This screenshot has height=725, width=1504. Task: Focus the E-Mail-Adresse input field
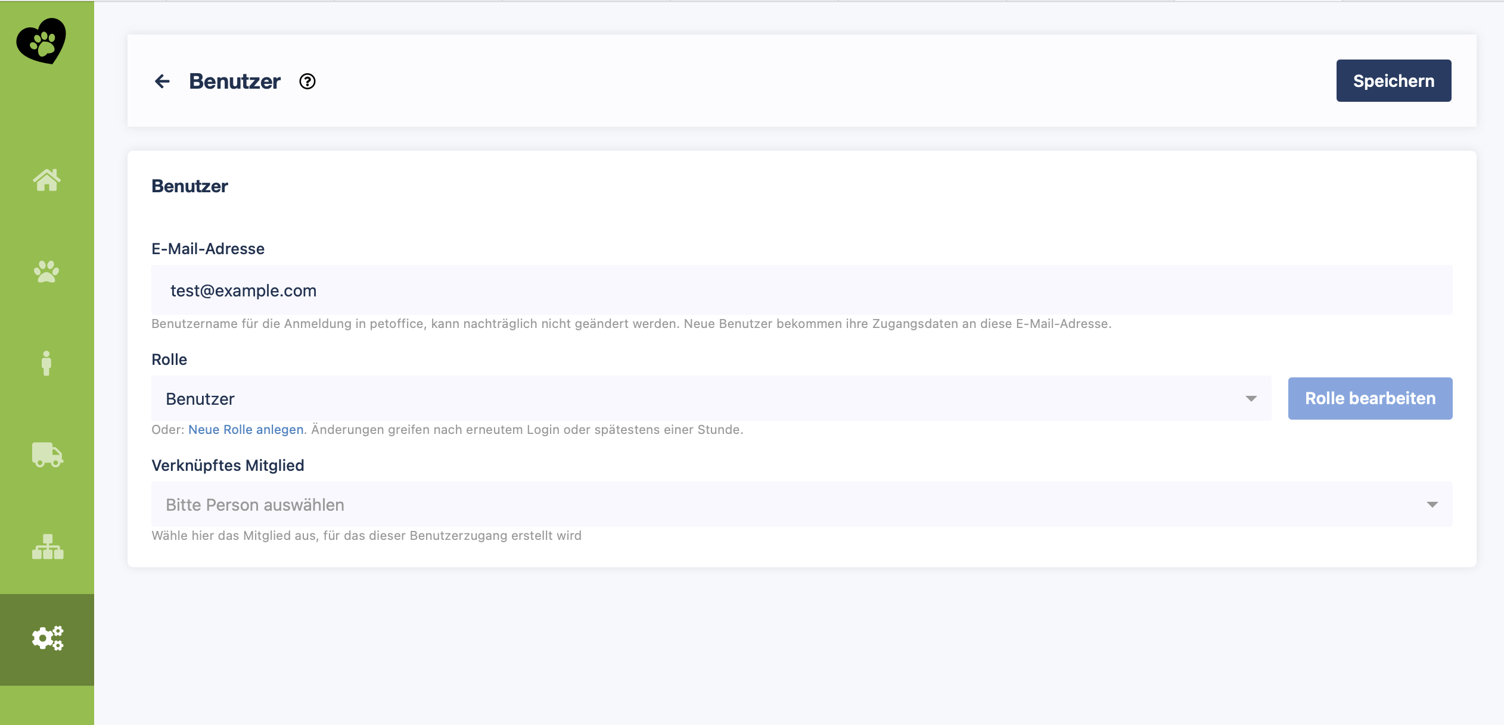[x=802, y=290]
